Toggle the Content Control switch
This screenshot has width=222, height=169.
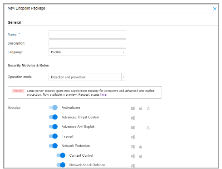pyautogui.click(x=61, y=155)
